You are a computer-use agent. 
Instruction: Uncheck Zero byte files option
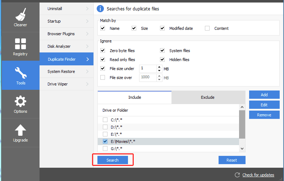coord(103,51)
